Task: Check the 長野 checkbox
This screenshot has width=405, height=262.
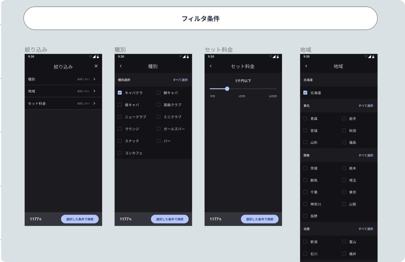Action: tap(305, 216)
